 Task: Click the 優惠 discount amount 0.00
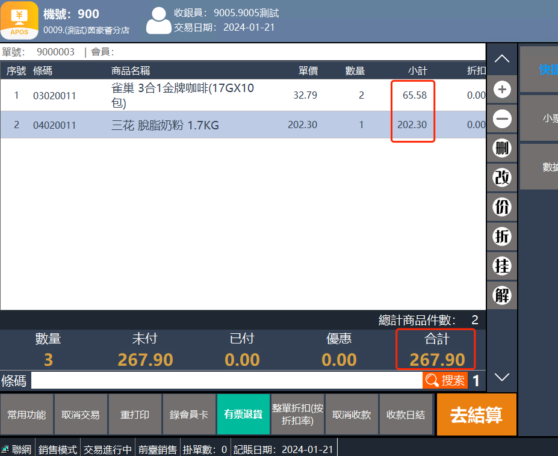click(x=339, y=360)
